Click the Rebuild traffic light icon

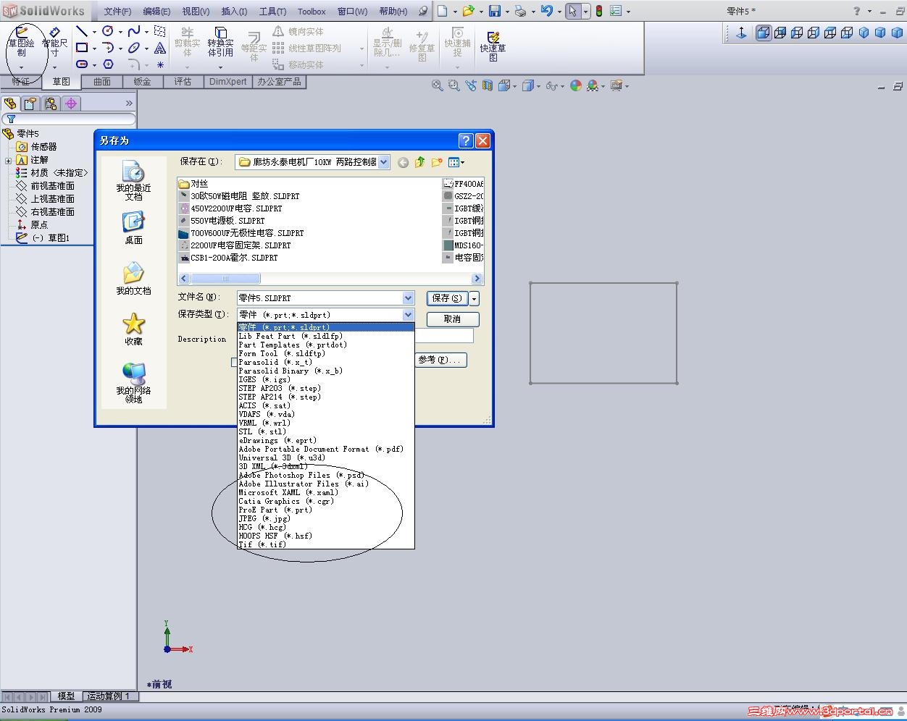599,11
